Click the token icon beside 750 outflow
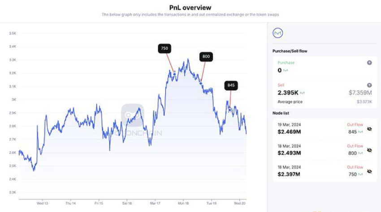The width and height of the screenshot is (381, 212). (361, 174)
